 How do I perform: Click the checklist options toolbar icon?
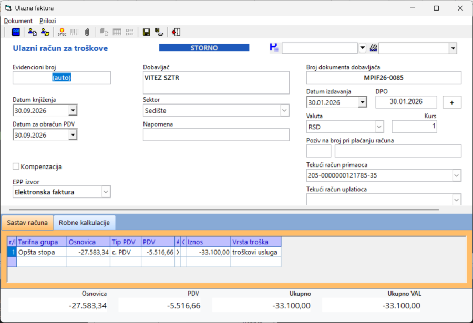pos(130,32)
